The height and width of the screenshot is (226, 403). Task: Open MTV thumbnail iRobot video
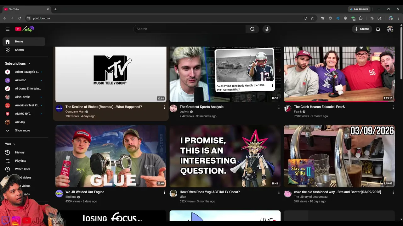111,74
